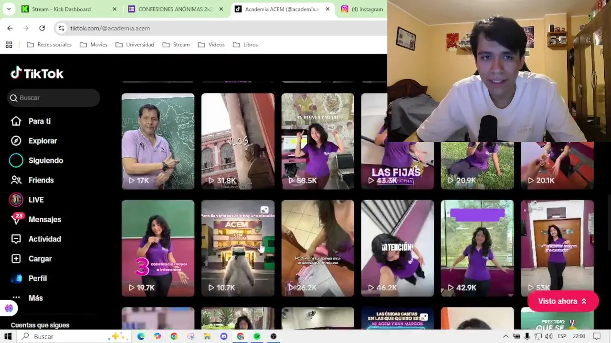Show hidden system tray icons
This screenshot has height=343, width=611.
[x=506, y=336]
